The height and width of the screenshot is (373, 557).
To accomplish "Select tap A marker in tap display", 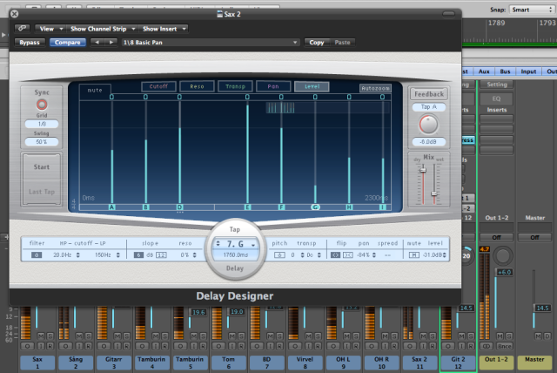I will point(112,207).
